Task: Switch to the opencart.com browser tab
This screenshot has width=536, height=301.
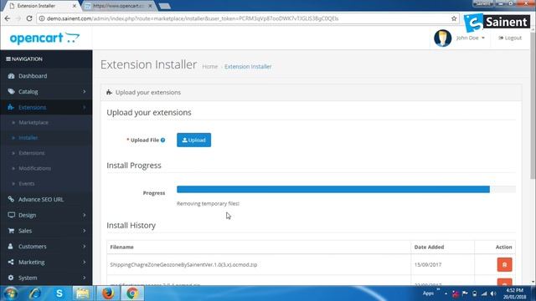Action: [x=118, y=6]
